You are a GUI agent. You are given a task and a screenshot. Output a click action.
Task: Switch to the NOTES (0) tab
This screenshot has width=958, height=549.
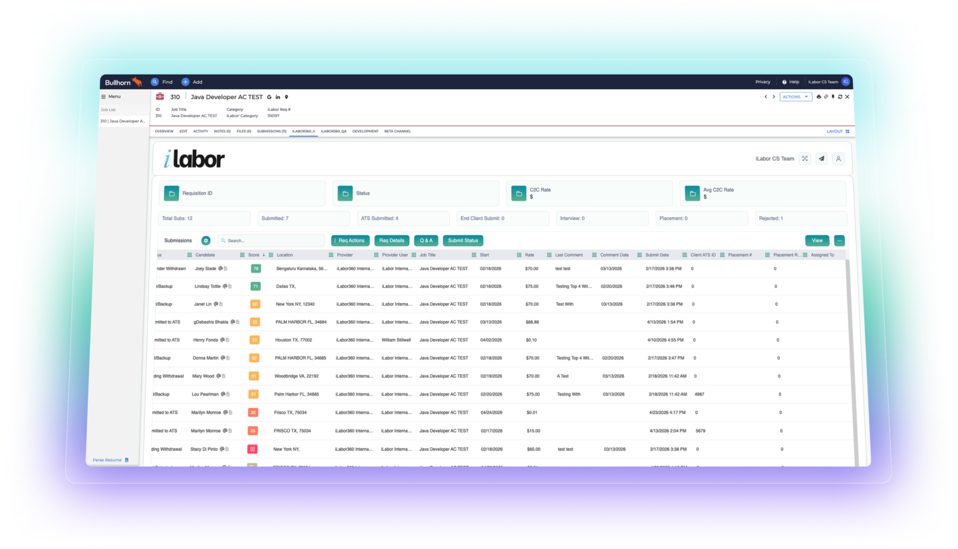point(222,132)
